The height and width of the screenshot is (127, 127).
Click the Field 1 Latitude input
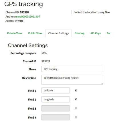point(55,90)
